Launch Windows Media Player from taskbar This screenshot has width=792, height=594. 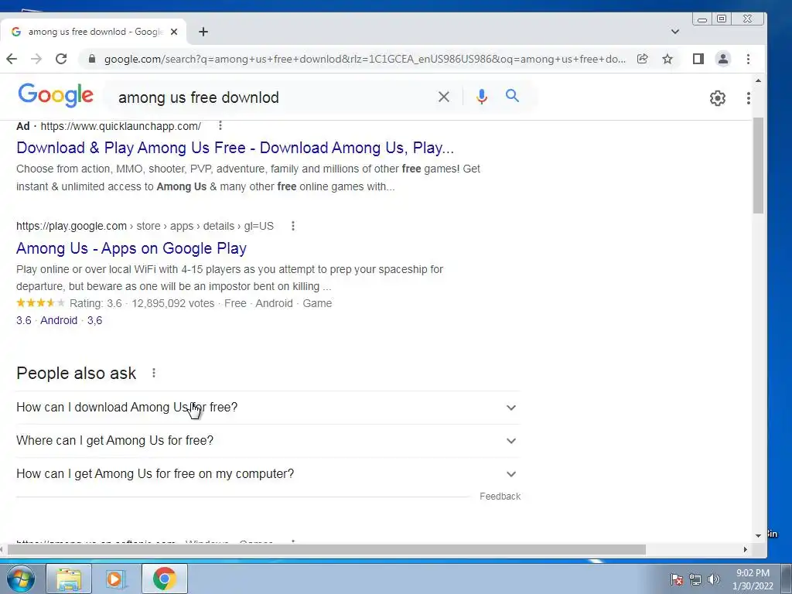click(116, 579)
